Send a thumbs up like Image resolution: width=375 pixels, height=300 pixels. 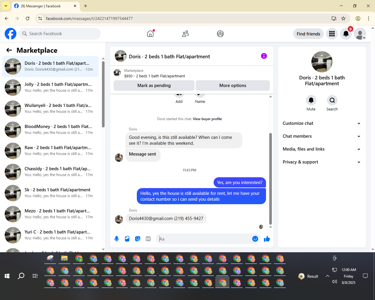[267, 239]
